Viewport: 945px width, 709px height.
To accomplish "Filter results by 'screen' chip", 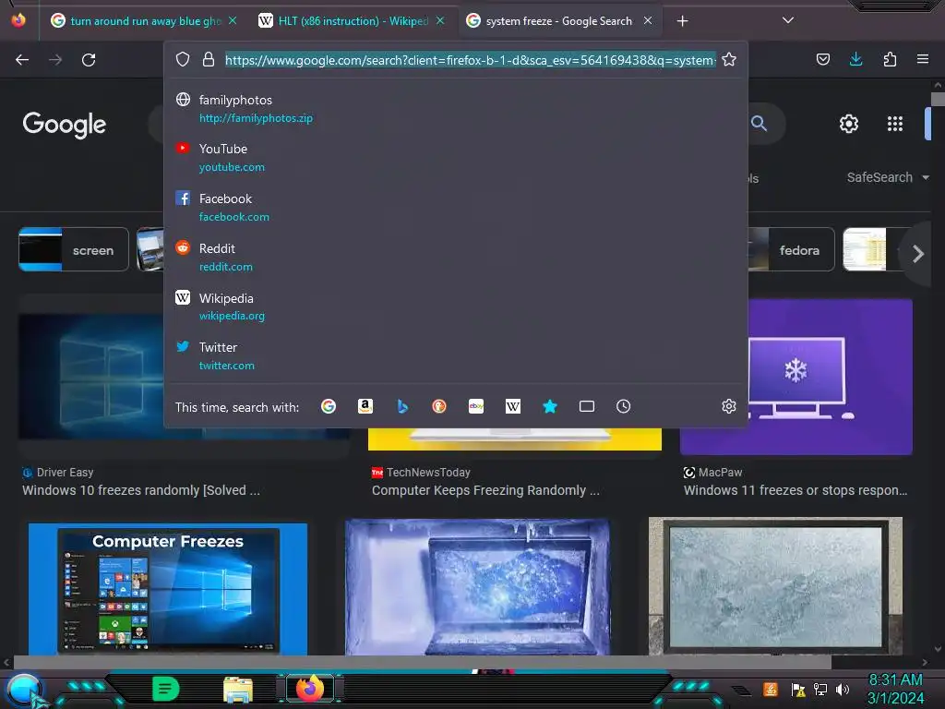I will 74,249.
